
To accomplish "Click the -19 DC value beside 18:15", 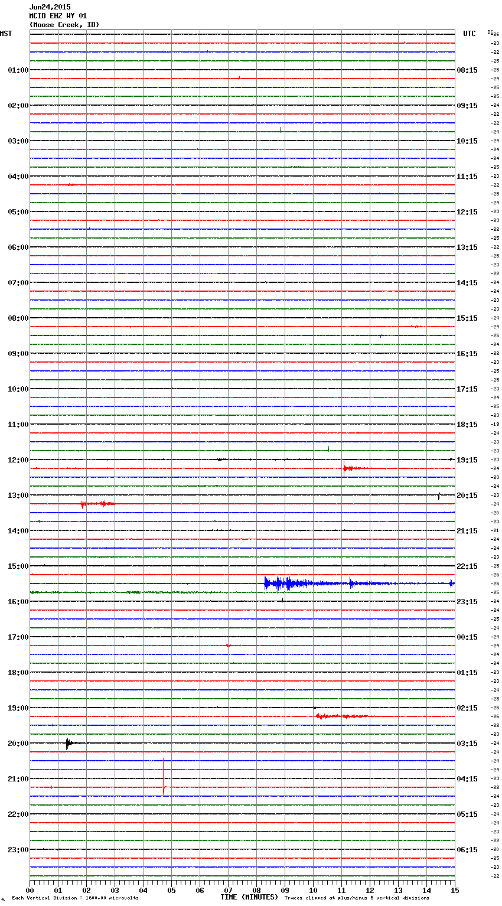I will coord(496,424).
